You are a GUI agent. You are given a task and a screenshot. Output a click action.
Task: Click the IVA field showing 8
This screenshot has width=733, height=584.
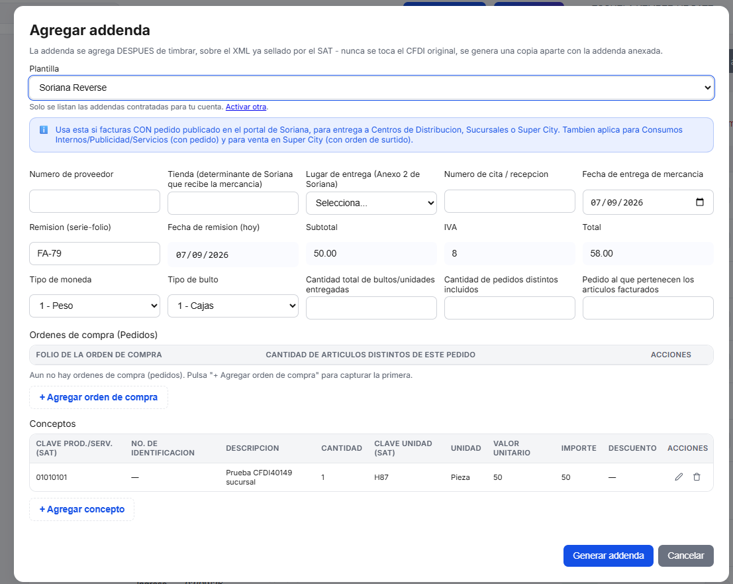[x=510, y=254]
